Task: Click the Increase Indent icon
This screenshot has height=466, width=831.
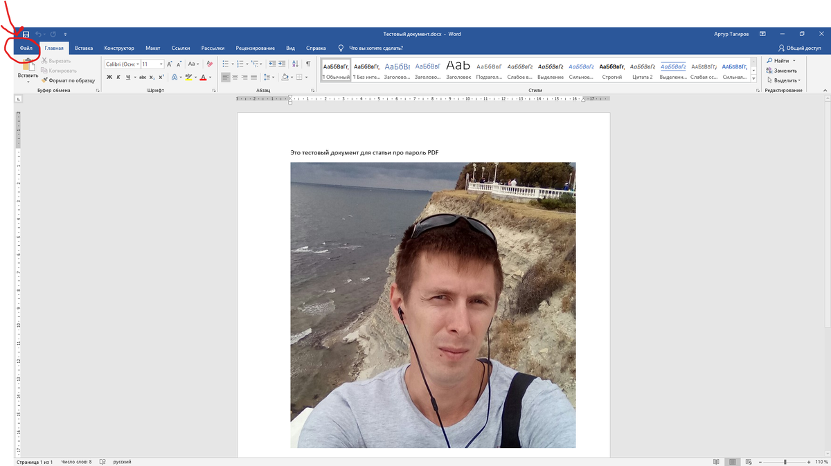Action: coord(283,64)
